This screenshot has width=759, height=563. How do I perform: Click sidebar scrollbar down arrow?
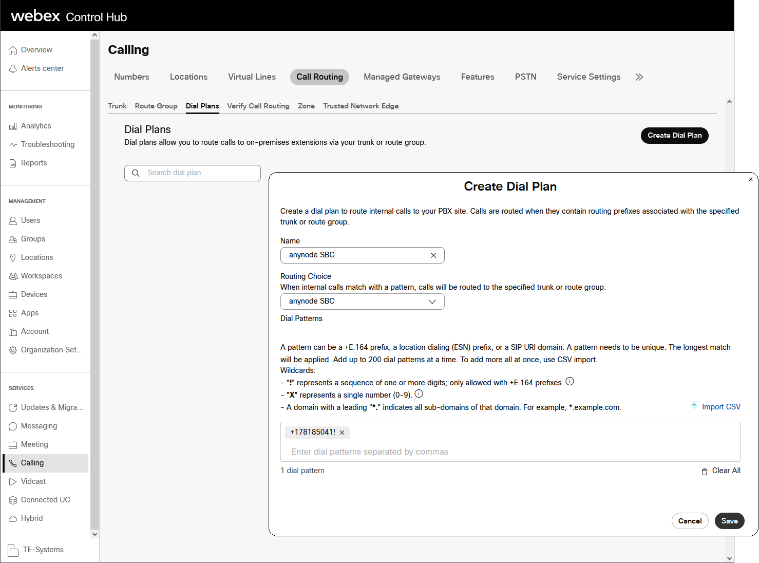click(94, 534)
